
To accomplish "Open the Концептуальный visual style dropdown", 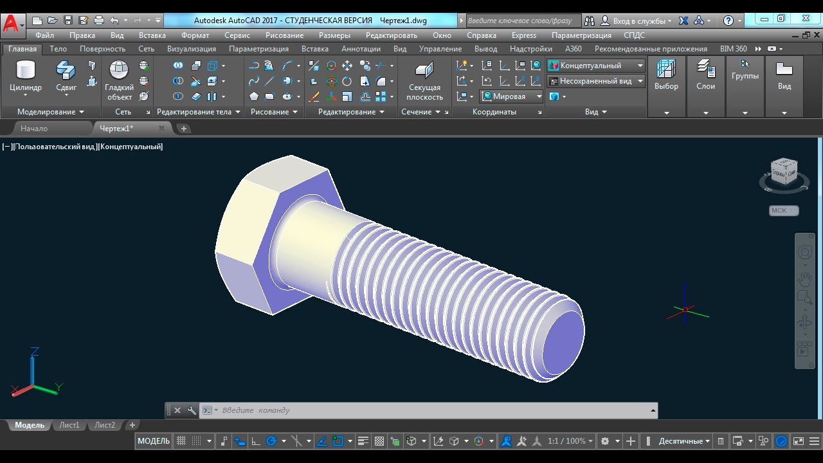I will (640, 66).
